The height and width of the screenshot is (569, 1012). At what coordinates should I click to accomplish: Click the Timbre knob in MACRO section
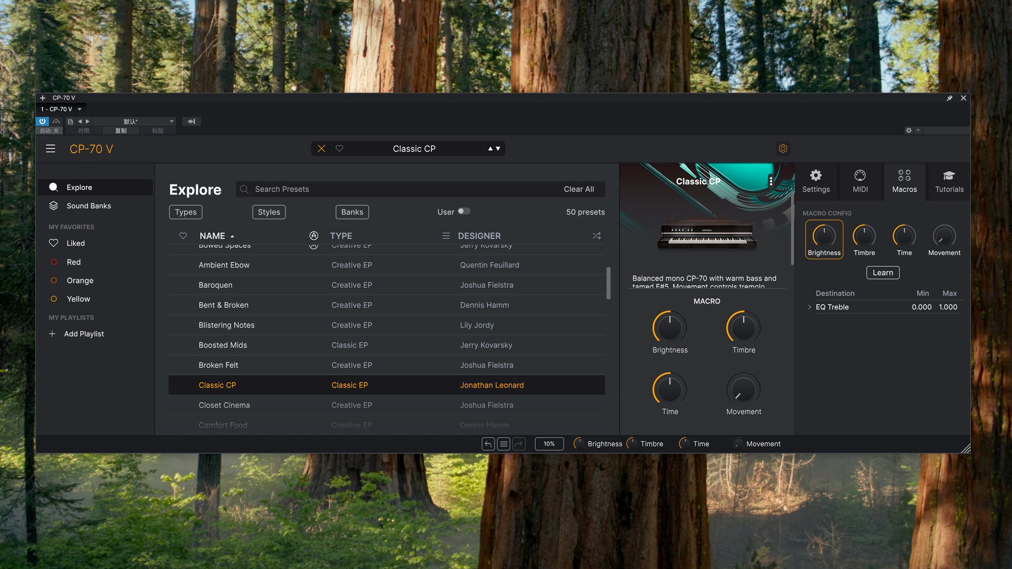coord(744,328)
